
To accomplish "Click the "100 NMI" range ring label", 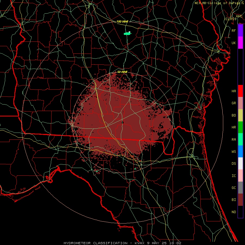I will [x=122, y=22].
